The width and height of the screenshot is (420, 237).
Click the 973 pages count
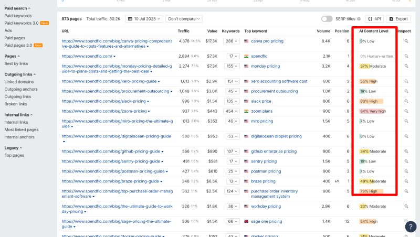click(71, 19)
